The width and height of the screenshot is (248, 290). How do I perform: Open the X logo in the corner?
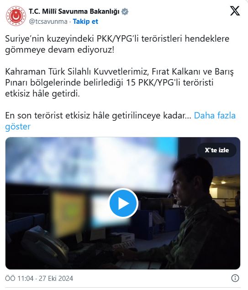pos(235,11)
